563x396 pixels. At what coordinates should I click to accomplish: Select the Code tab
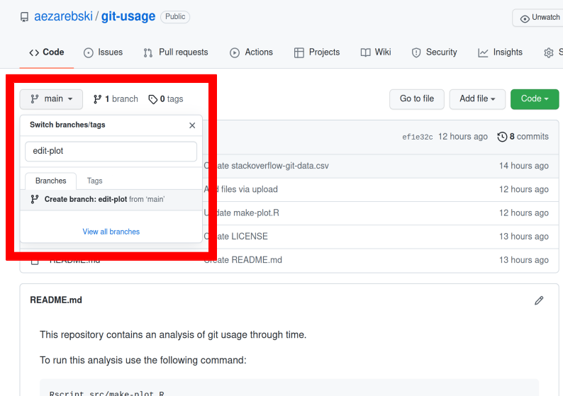click(x=46, y=52)
